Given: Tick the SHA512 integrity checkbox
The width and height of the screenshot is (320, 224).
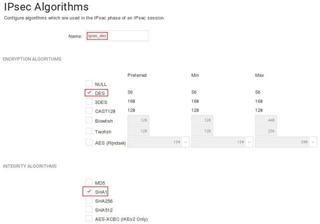Looking at the screenshot, I should click(89, 210).
